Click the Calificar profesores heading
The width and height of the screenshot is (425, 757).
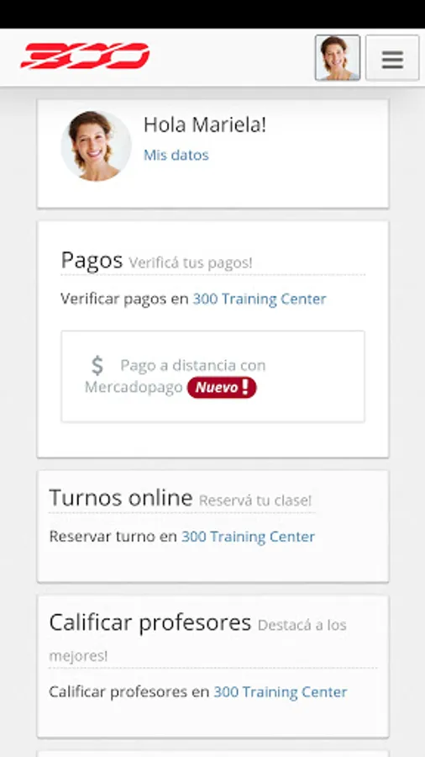[150, 622]
